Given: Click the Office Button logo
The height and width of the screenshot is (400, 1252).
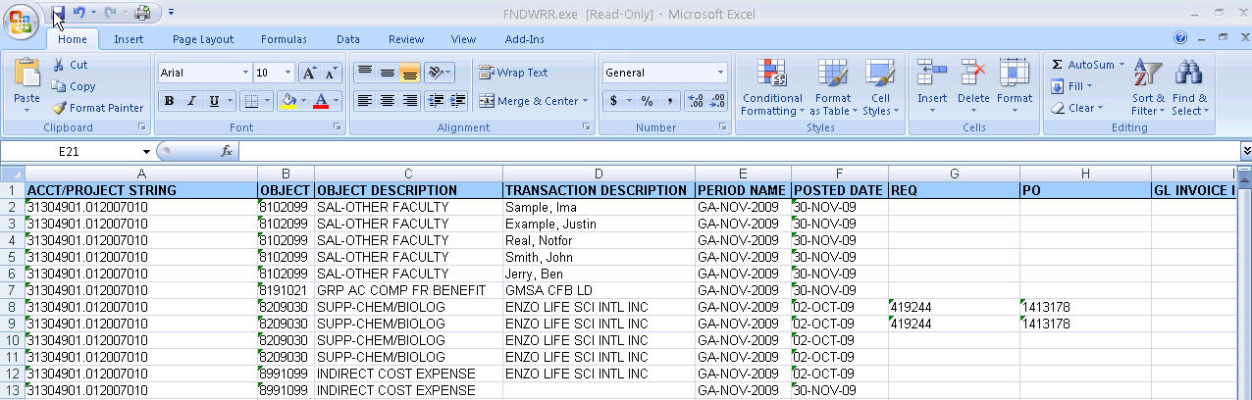Looking at the screenshot, I should click(22, 20).
